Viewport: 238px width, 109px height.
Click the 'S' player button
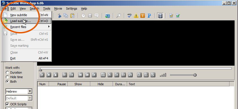pos(153,75)
